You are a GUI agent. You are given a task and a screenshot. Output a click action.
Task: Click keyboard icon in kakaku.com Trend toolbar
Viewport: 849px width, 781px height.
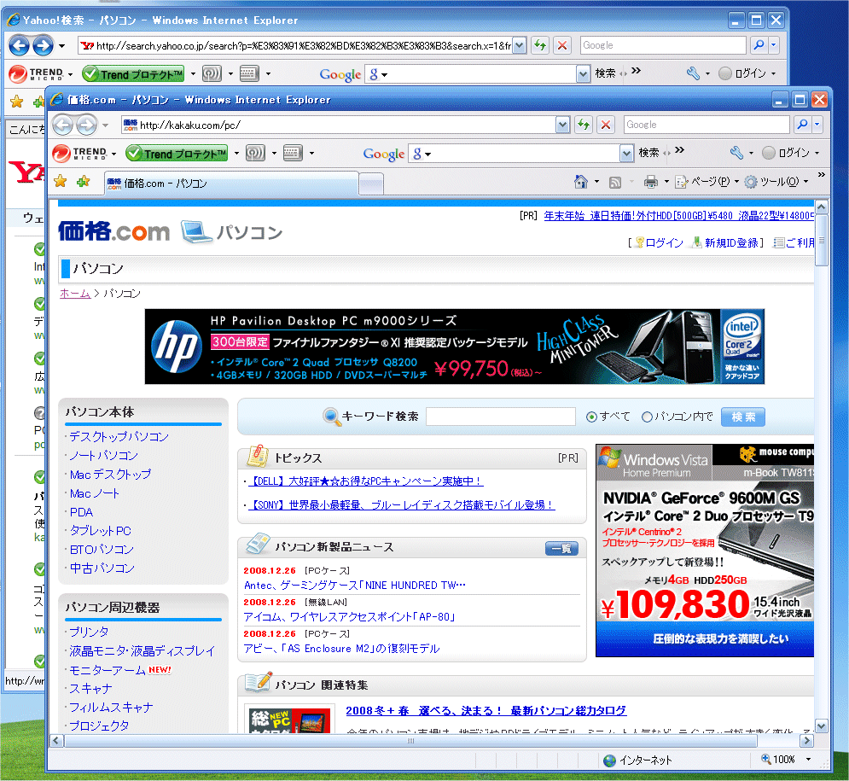pyautogui.click(x=293, y=154)
